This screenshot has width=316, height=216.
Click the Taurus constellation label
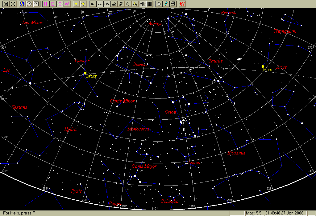pos(216,61)
